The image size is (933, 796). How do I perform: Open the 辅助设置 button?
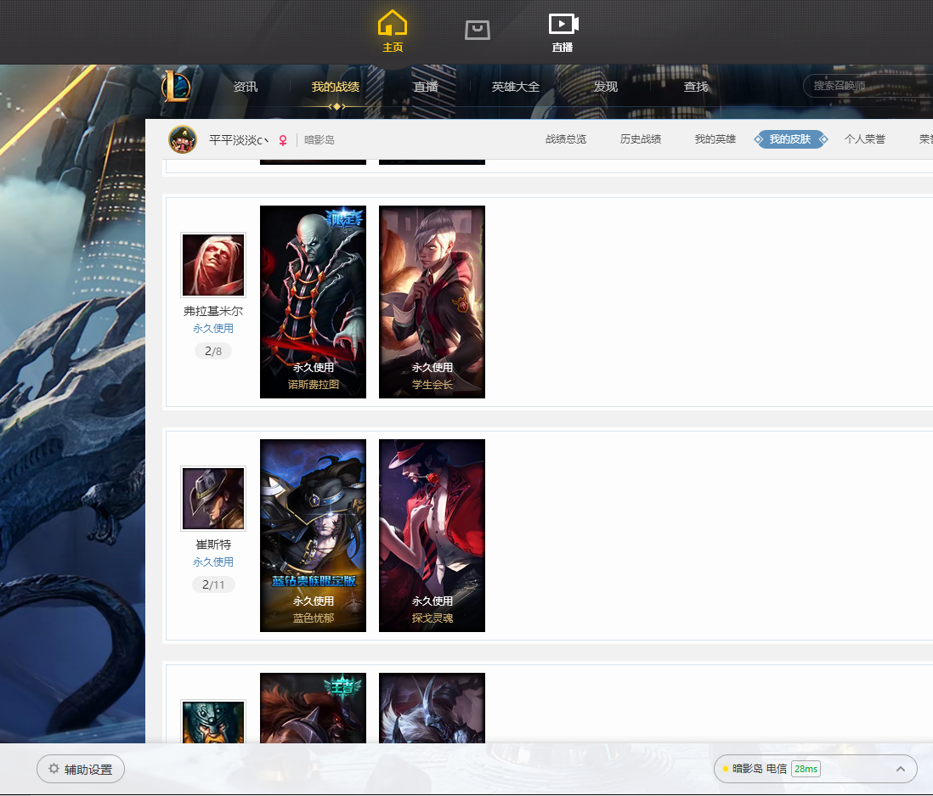pyautogui.click(x=81, y=769)
